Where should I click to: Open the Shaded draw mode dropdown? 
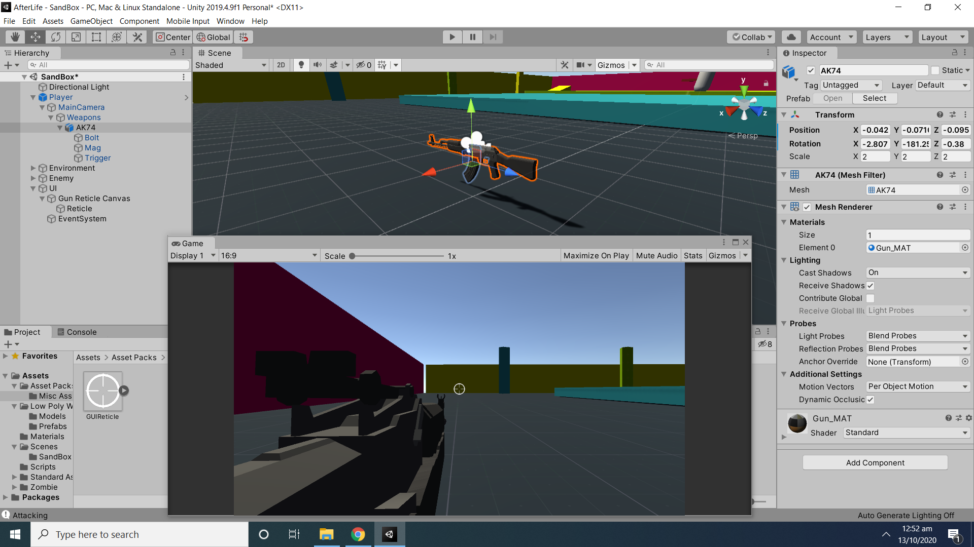pos(231,65)
